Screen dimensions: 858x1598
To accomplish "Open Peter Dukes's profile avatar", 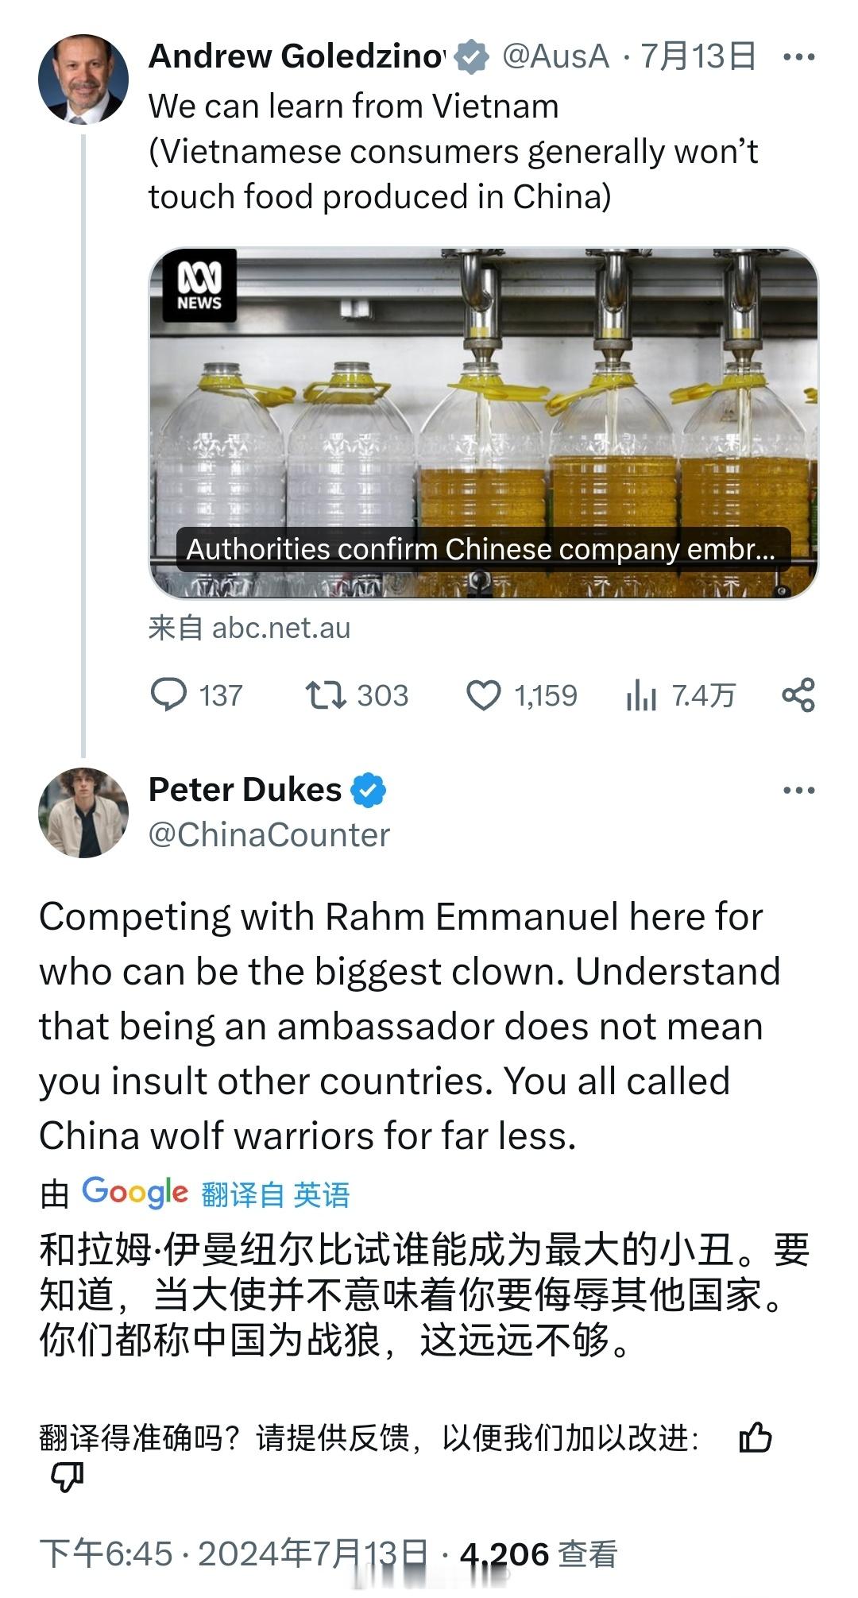I will 83,812.
